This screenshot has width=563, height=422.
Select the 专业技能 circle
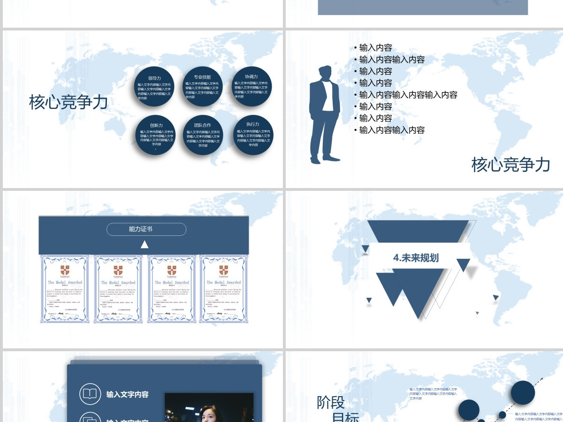click(x=202, y=87)
